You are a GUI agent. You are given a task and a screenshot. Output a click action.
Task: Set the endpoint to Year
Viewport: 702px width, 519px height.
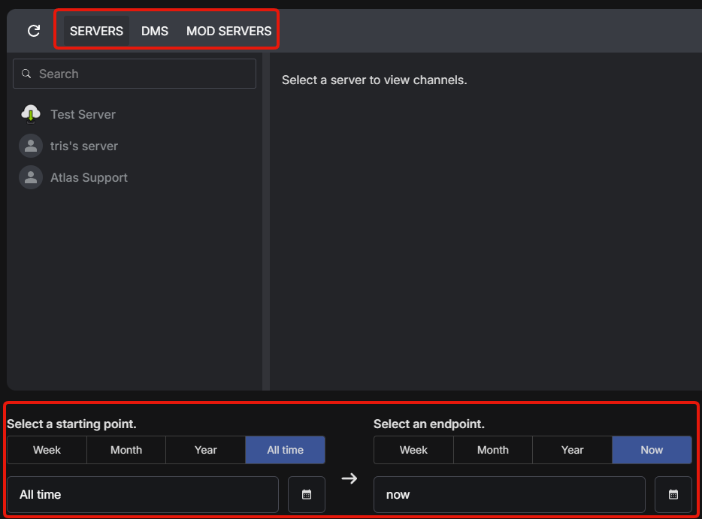572,450
